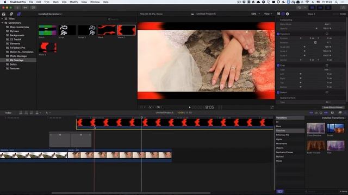Image resolution: width=348 pixels, height=195 pixels.
Task: Open the viewer View dropdown
Action: [268, 14]
